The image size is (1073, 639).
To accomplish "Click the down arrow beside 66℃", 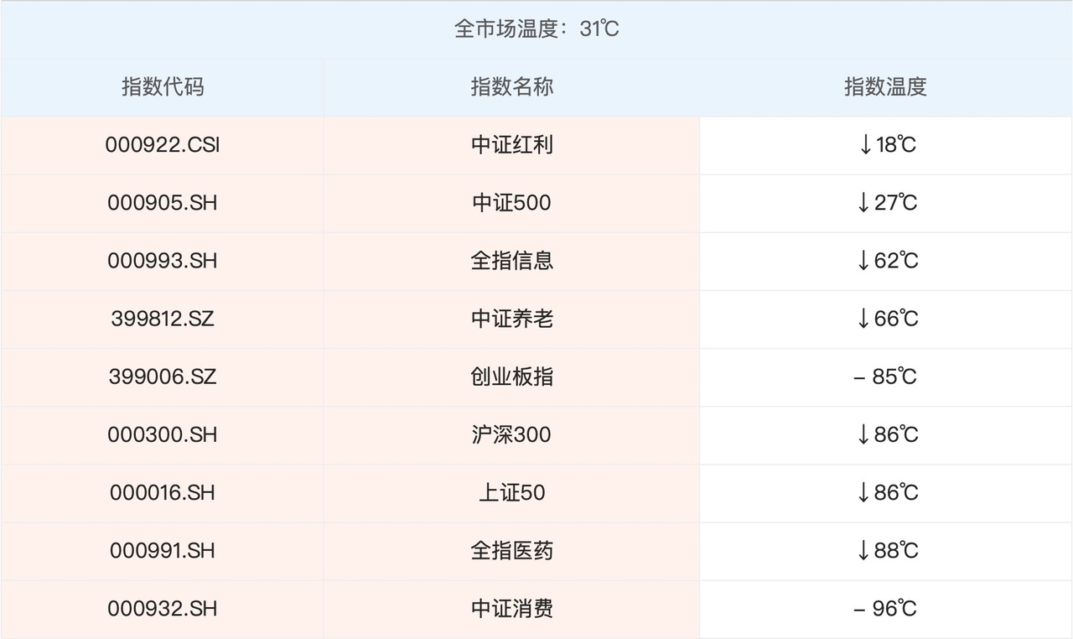I will tap(863, 319).
